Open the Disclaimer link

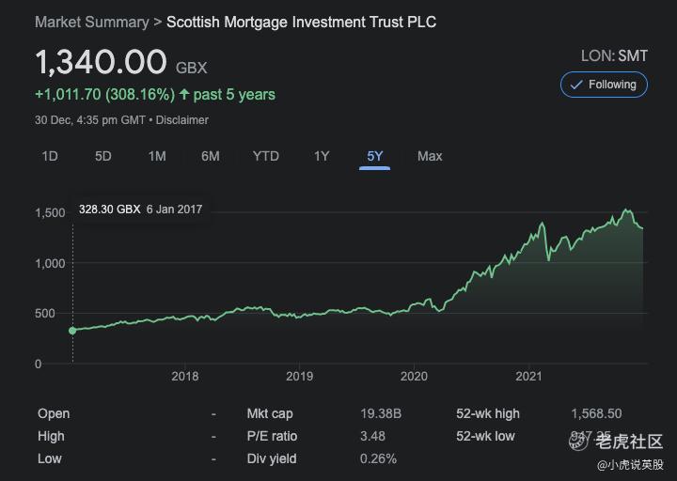(182, 120)
